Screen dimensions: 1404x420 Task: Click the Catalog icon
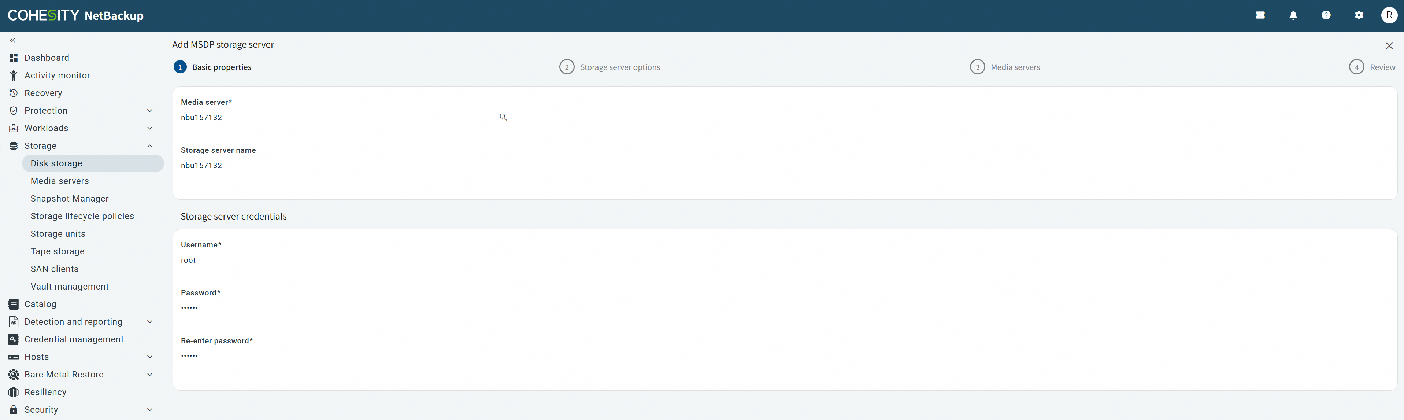point(14,304)
